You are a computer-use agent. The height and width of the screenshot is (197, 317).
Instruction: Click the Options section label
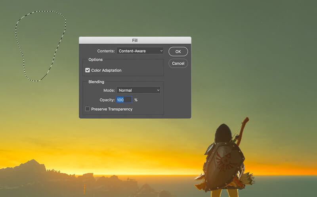[95, 60]
